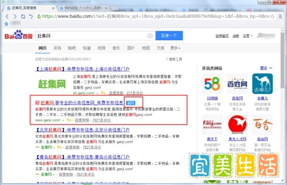
Task: Close the 我的经验 browser tab
Action: click(106, 8)
